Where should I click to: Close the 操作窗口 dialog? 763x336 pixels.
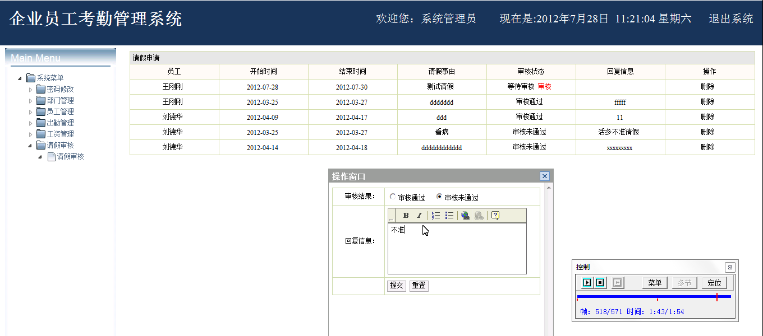544,176
